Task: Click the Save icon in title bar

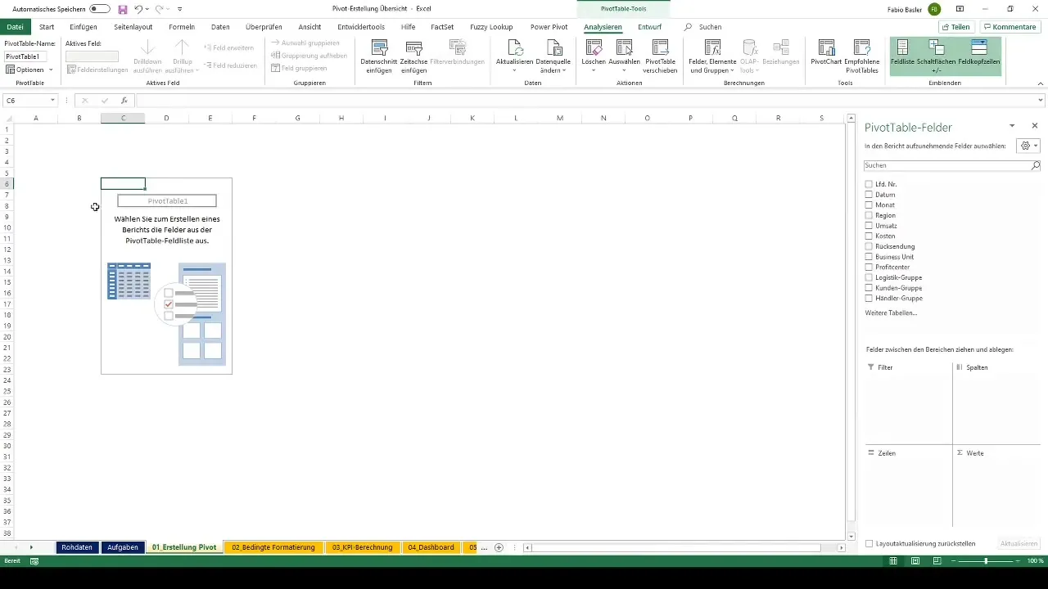Action: click(x=122, y=8)
